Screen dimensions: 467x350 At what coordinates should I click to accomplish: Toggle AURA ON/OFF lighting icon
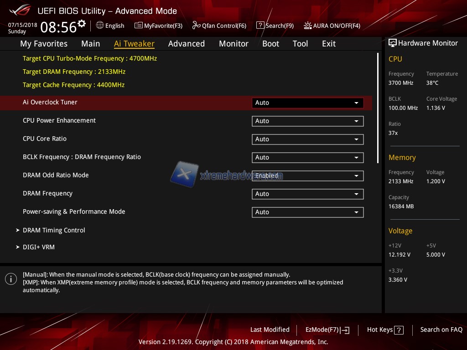[x=308, y=26]
